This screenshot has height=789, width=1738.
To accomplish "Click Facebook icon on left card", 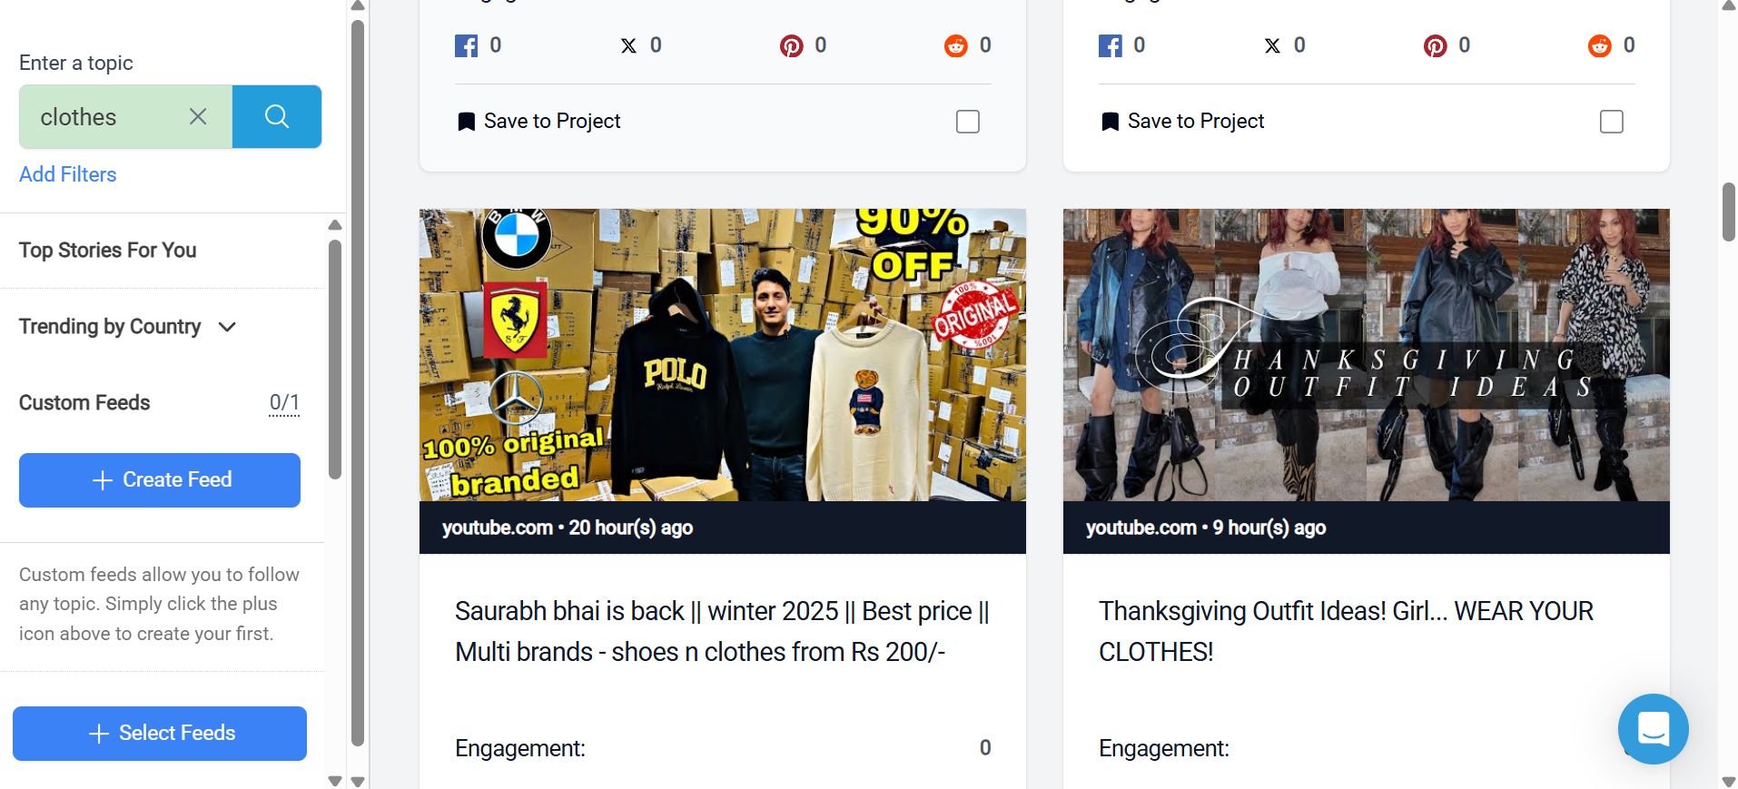I will 466,45.
